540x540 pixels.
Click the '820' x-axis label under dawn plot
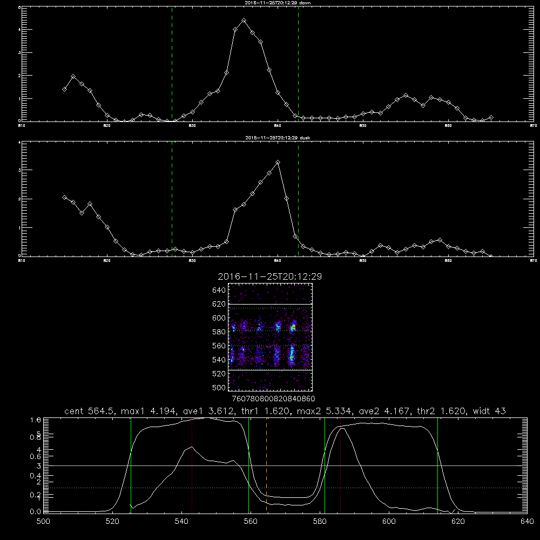[x=107, y=126]
